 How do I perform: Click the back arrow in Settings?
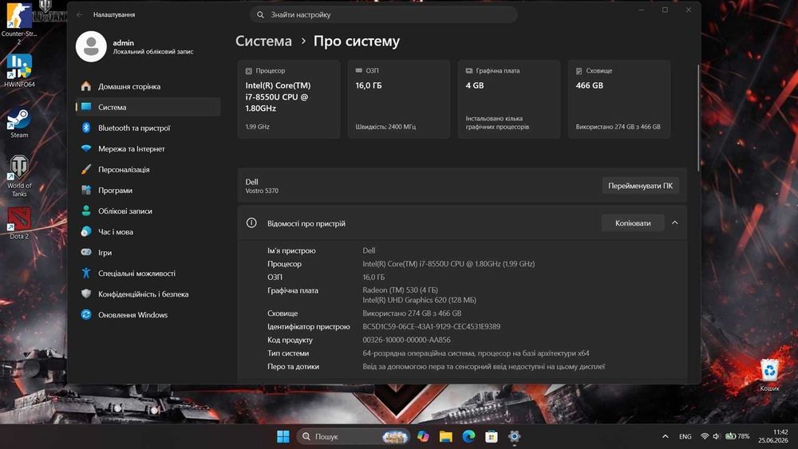80,14
